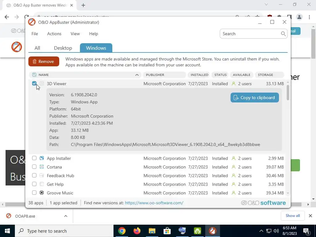Open a new Chrome tab

coord(83,5)
